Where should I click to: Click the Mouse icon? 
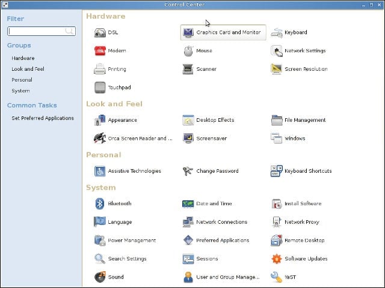(x=188, y=51)
